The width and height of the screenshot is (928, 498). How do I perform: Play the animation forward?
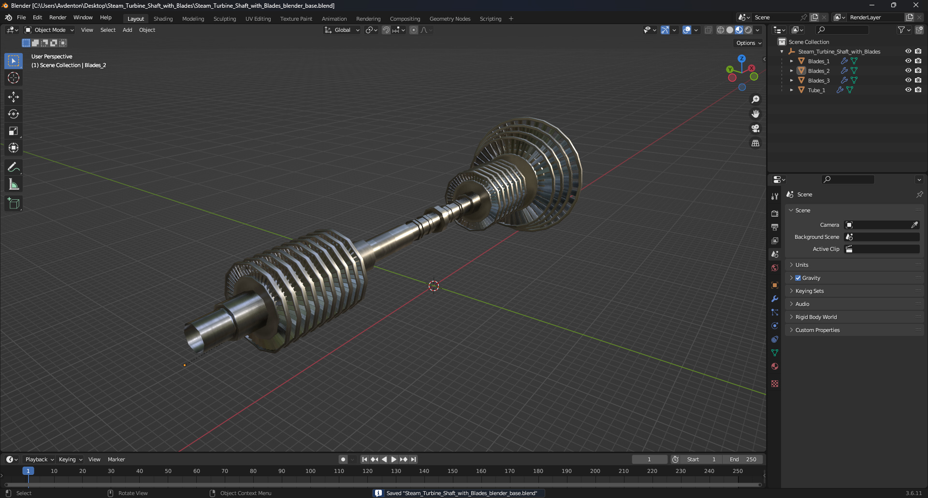(x=394, y=459)
